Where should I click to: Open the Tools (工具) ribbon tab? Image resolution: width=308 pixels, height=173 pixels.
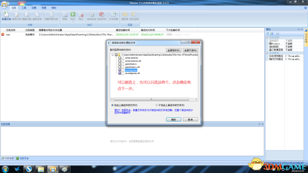pos(24,8)
